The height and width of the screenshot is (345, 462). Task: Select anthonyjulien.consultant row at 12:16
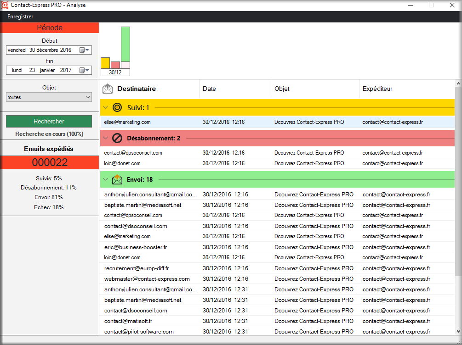tap(277, 195)
